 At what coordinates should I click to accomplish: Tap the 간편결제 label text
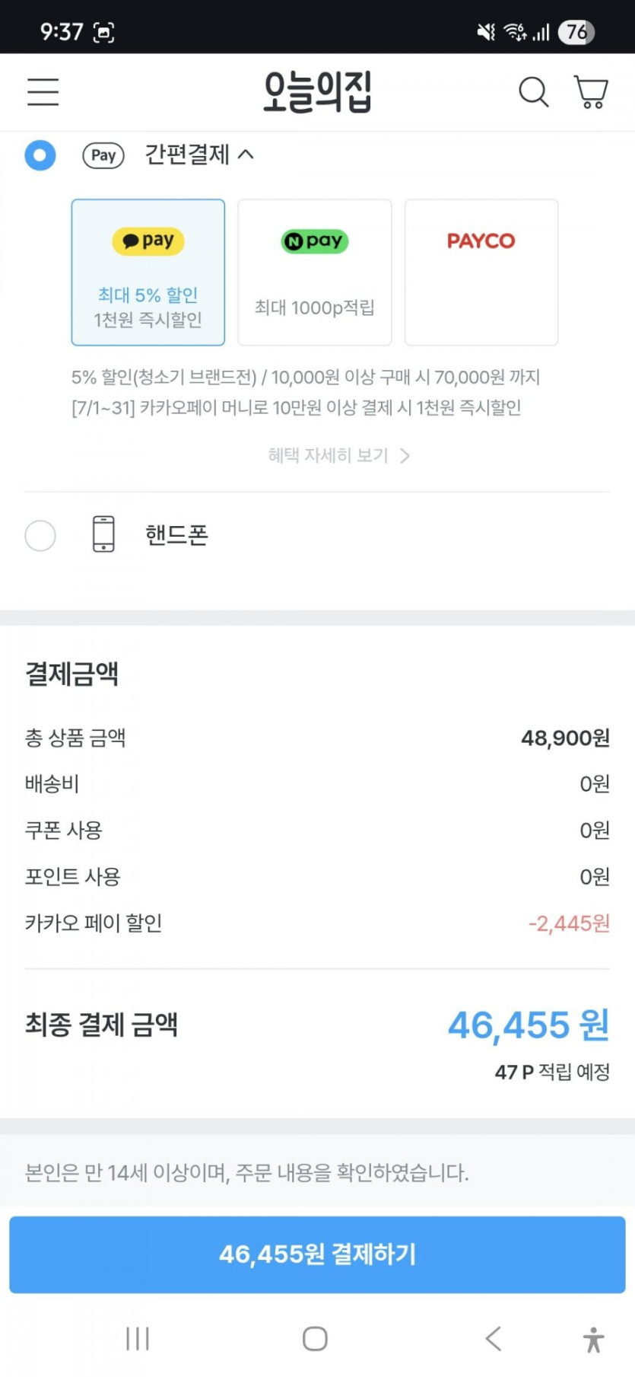tap(187, 155)
